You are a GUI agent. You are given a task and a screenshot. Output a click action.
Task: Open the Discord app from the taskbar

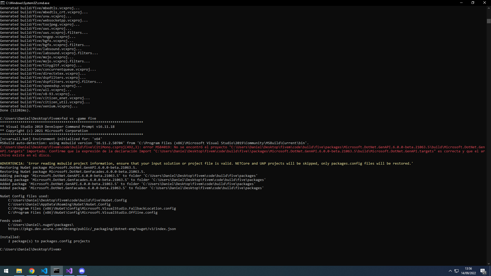82,271
